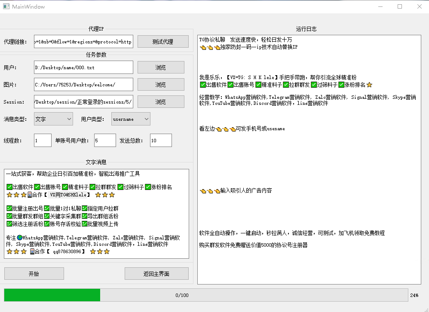
Task: Click "qq878630896" in the message box
Action: [x=67, y=251]
